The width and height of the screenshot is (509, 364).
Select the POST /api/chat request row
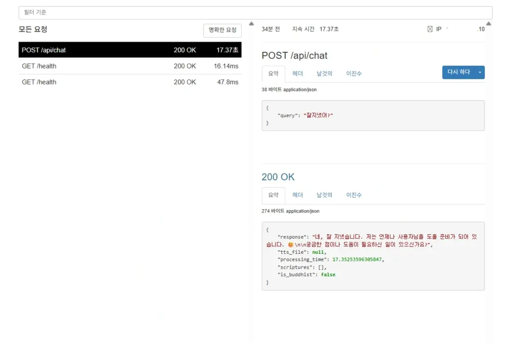click(x=130, y=50)
